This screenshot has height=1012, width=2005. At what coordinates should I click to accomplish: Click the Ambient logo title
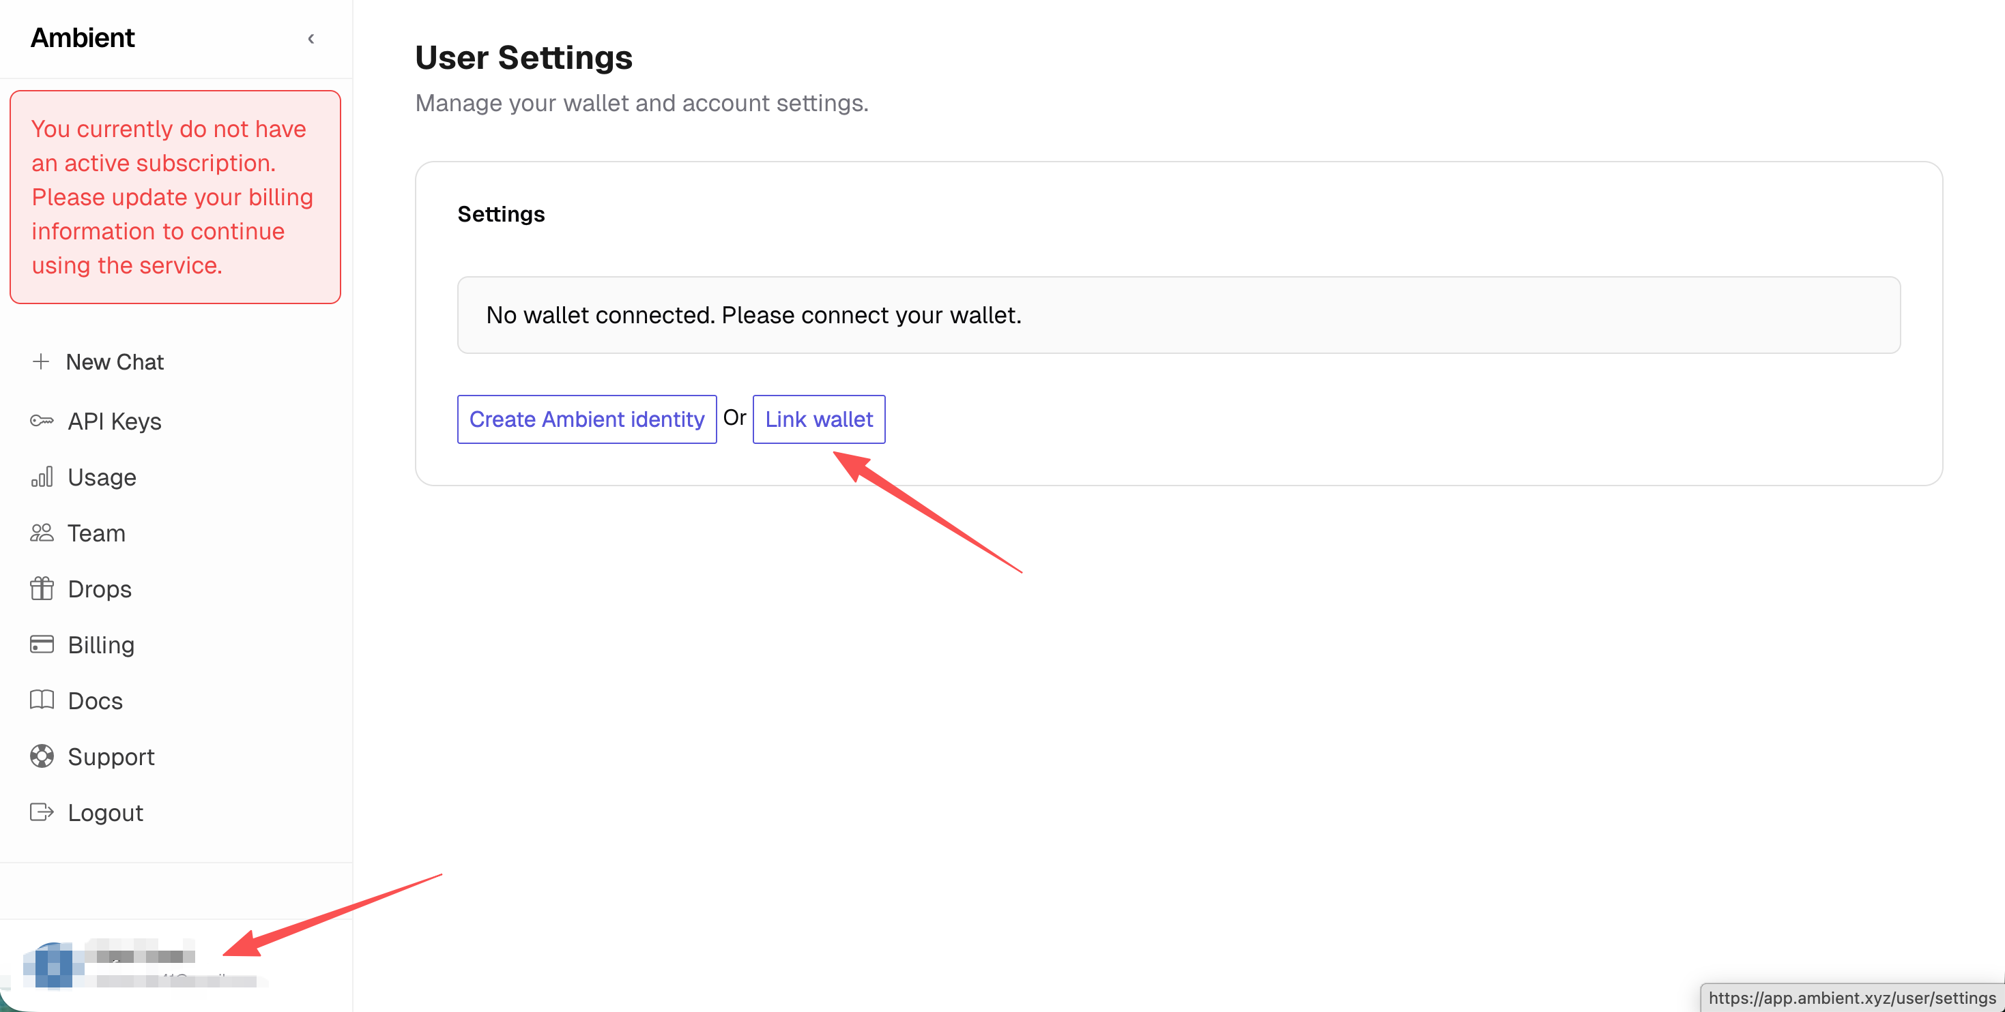[83, 38]
